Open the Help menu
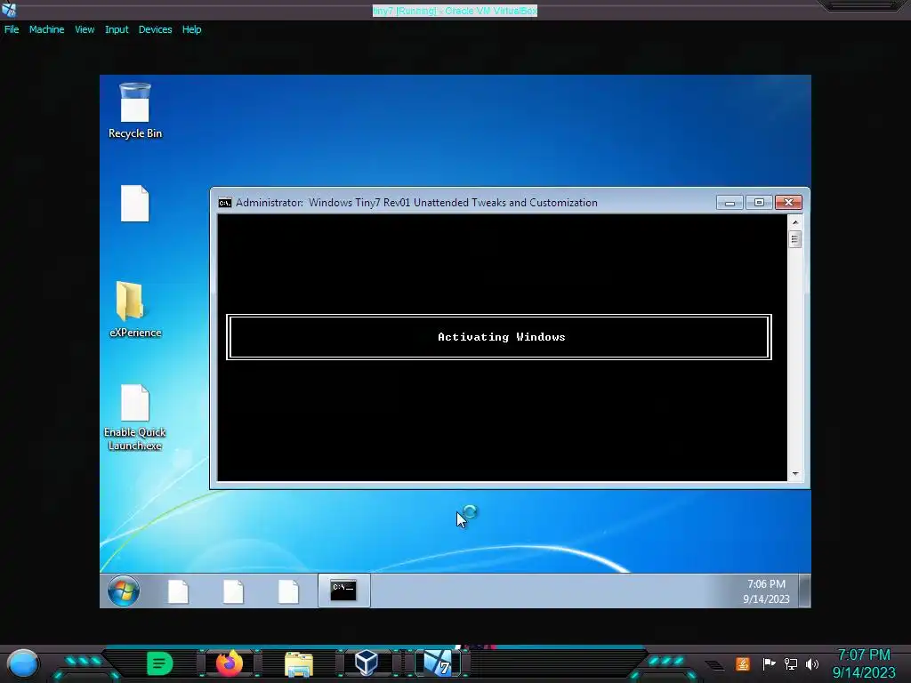 192,29
